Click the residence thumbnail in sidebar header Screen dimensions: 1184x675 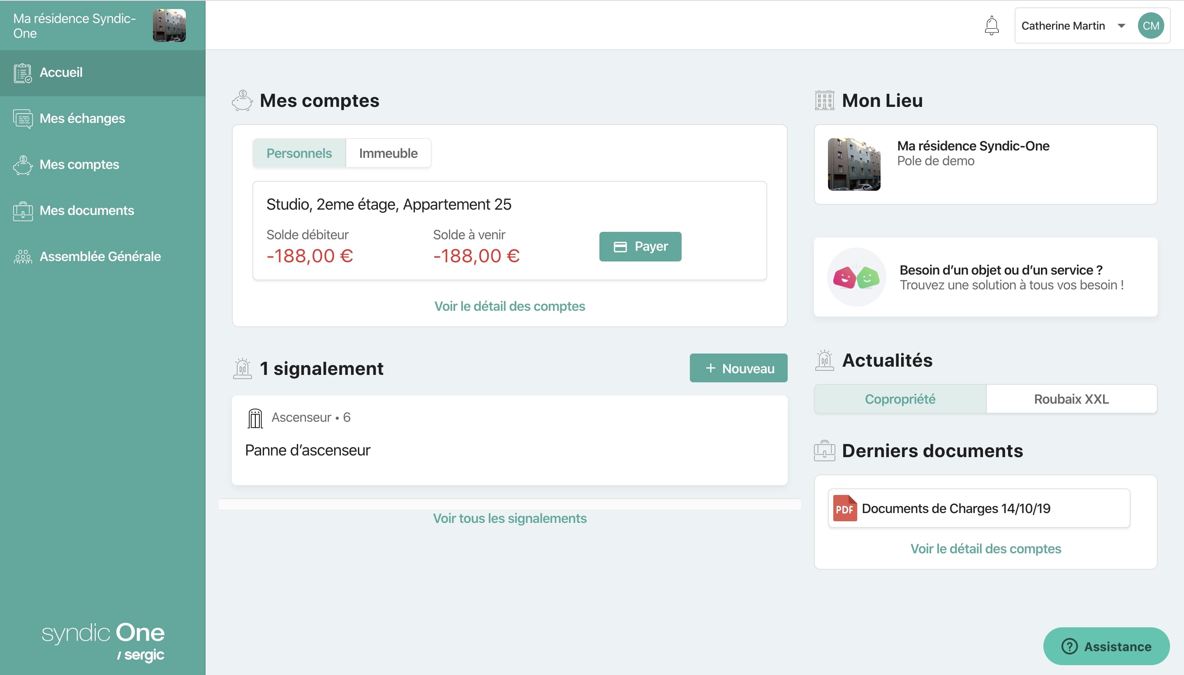click(169, 25)
